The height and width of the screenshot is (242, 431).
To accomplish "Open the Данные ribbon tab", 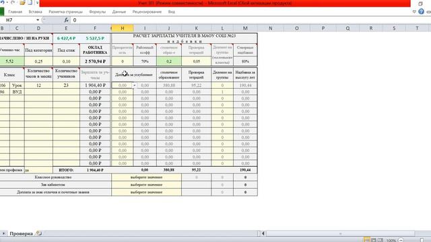I will click(119, 12).
